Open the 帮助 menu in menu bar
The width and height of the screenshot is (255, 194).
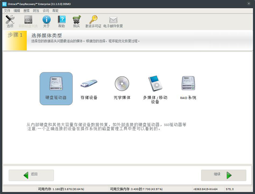(x=55, y=11)
